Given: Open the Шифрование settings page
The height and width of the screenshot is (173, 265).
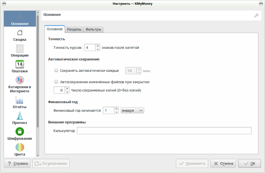Looking at the screenshot, I should click(x=20, y=134).
